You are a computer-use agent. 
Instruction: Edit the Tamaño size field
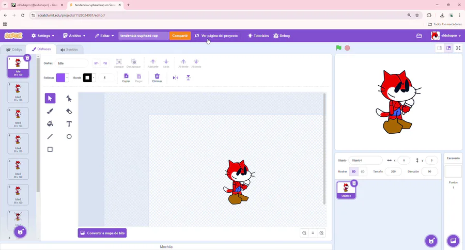393,171
